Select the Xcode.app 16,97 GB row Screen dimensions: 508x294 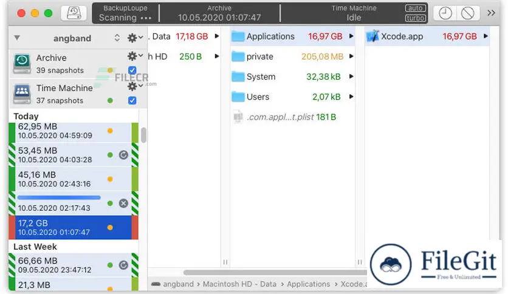tap(427, 36)
